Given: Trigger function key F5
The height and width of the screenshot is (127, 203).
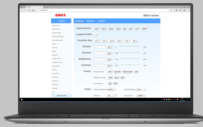Looking at the screenshot, I should (x=127, y=41).
